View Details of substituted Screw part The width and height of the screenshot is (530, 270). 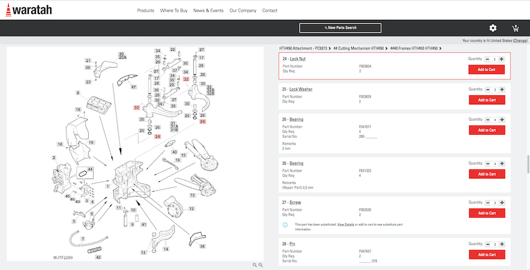(x=346, y=225)
